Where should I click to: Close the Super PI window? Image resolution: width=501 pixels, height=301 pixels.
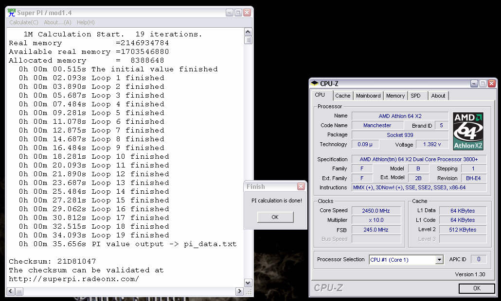[247, 13]
